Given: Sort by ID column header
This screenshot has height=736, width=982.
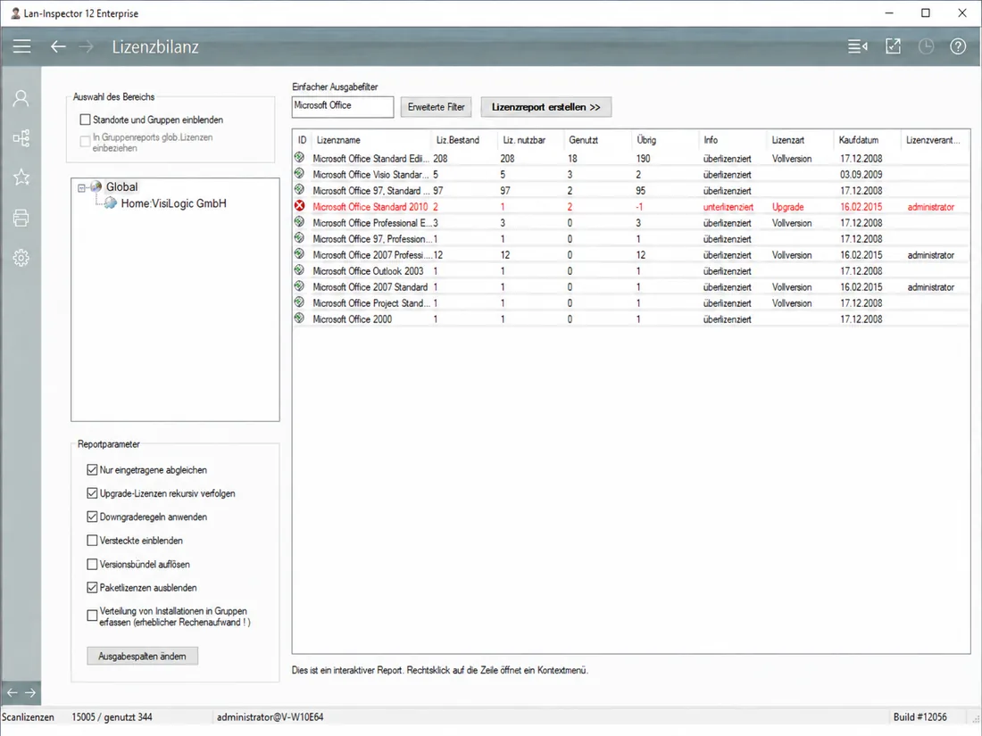Looking at the screenshot, I should point(302,139).
